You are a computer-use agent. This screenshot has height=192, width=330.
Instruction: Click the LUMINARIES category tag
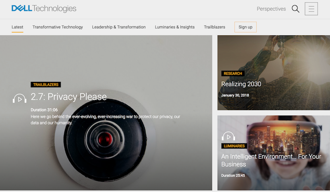pos(234,146)
